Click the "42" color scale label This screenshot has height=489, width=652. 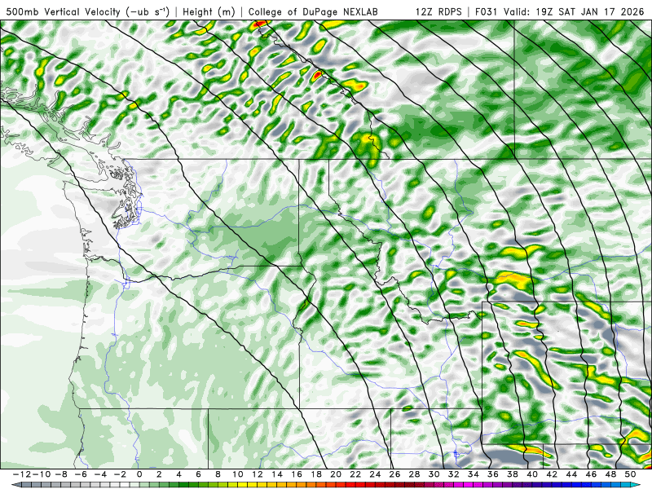[552, 474]
